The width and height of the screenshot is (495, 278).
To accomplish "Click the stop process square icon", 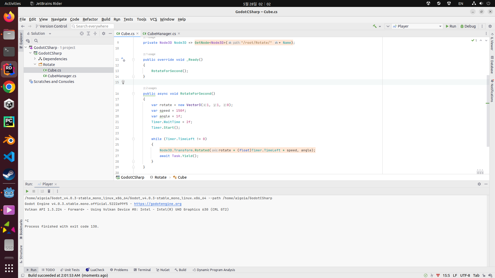I will click(34, 191).
